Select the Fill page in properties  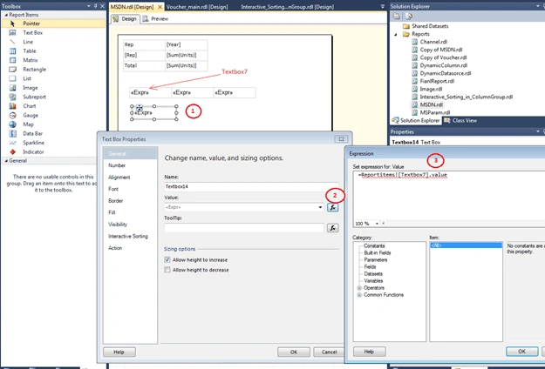point(112,212)
